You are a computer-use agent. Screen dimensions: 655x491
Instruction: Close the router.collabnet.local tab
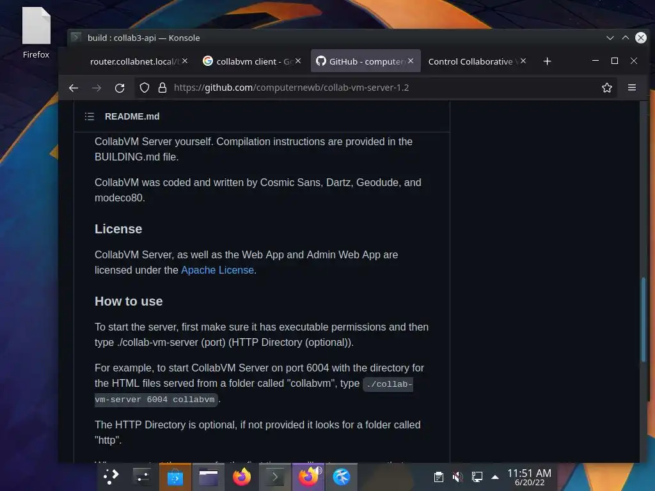(185, 61)
